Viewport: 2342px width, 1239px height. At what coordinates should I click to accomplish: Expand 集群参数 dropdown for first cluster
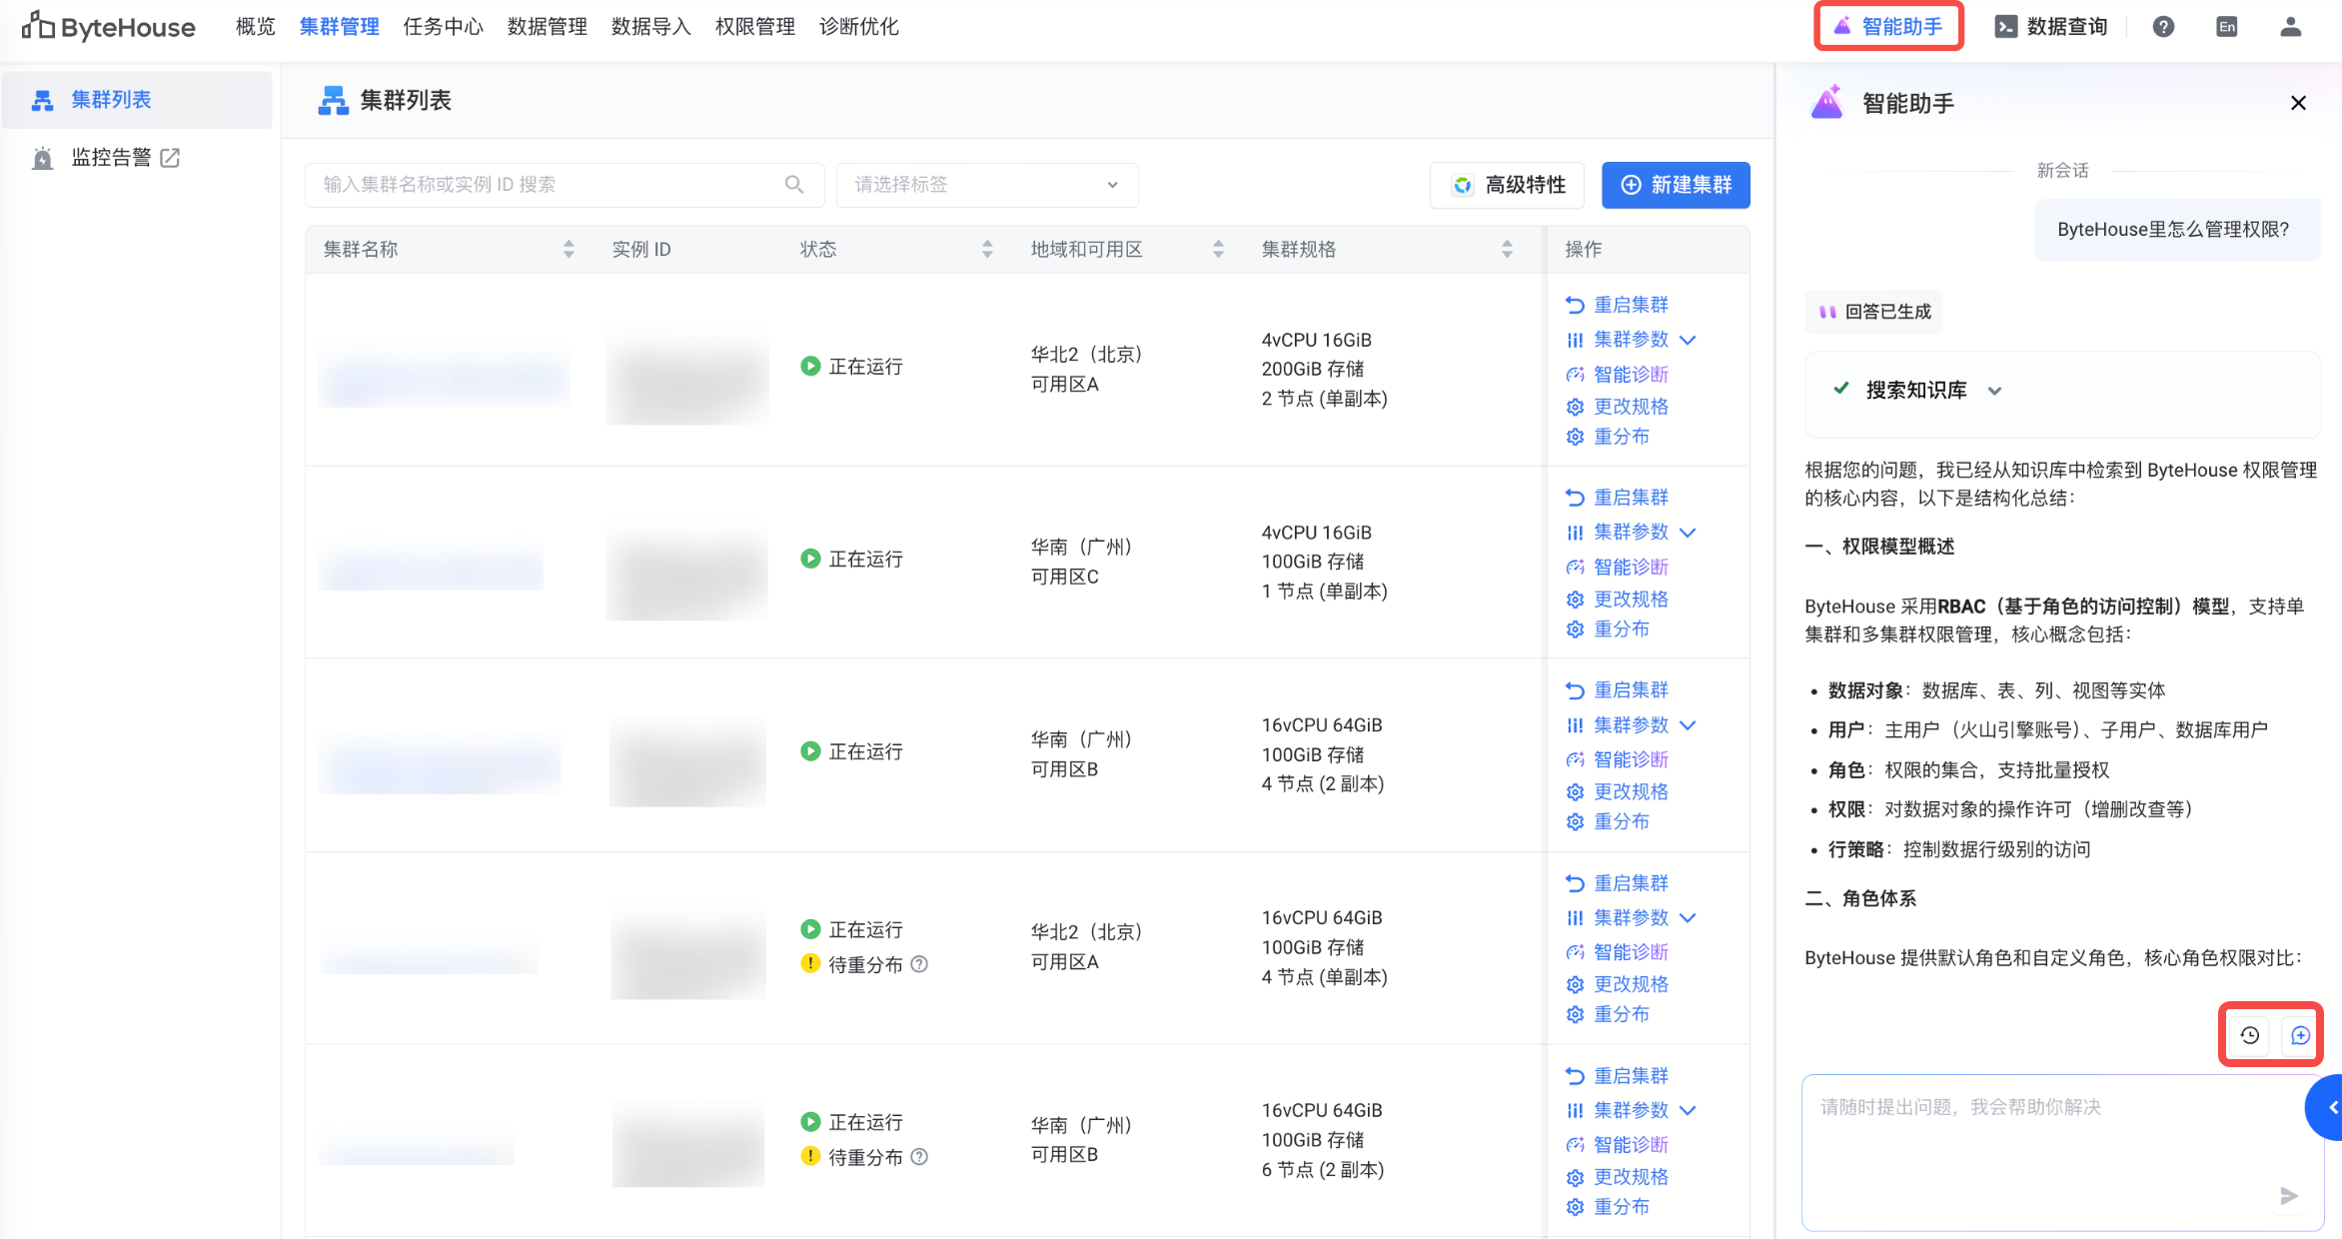click(1688, 340)
